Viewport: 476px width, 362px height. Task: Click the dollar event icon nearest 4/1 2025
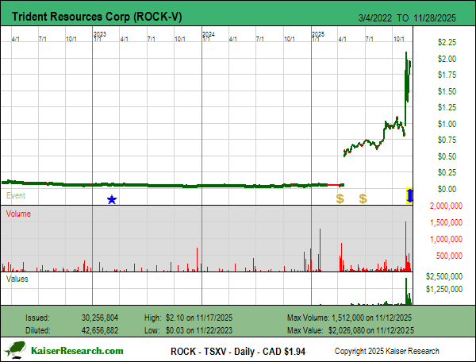340,199
